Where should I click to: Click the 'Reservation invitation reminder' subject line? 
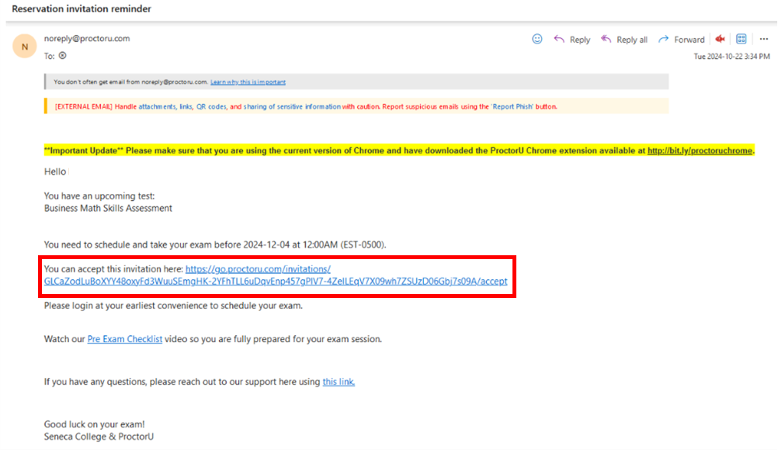(82, 9)
